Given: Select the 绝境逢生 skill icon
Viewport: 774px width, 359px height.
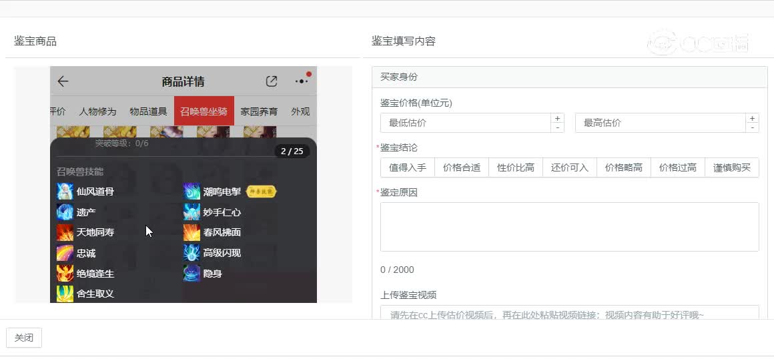Looking at the screenshot, I should [x=65, y=273].
